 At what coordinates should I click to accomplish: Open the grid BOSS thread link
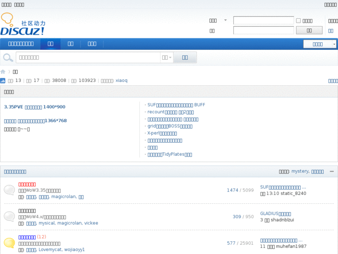(170, 126)
